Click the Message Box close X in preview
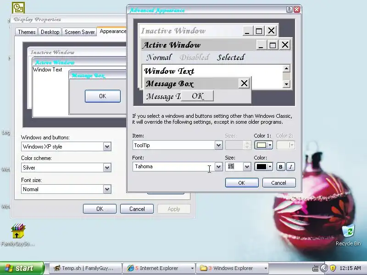This screenshot has width=367, height=275. click(x=244, y=83)
